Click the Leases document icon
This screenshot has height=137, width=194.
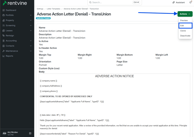click(x=3, y=31)
